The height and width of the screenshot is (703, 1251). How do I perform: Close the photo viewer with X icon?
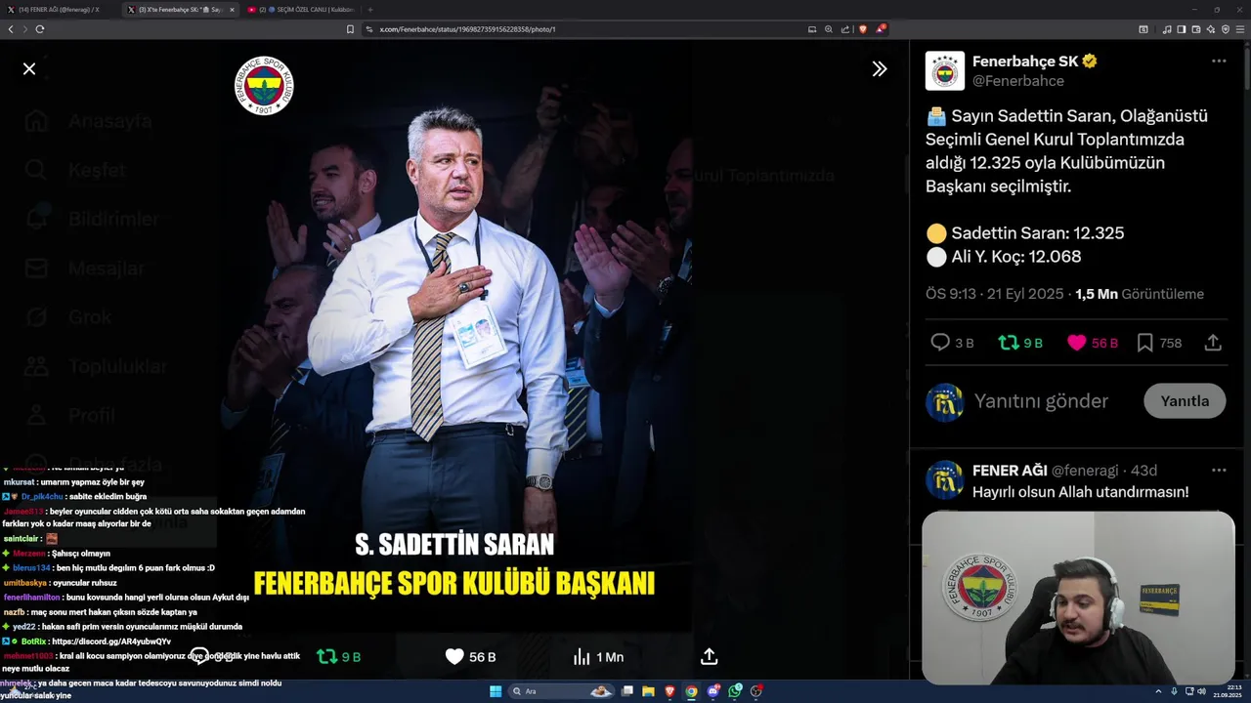[x=29, y=68]
